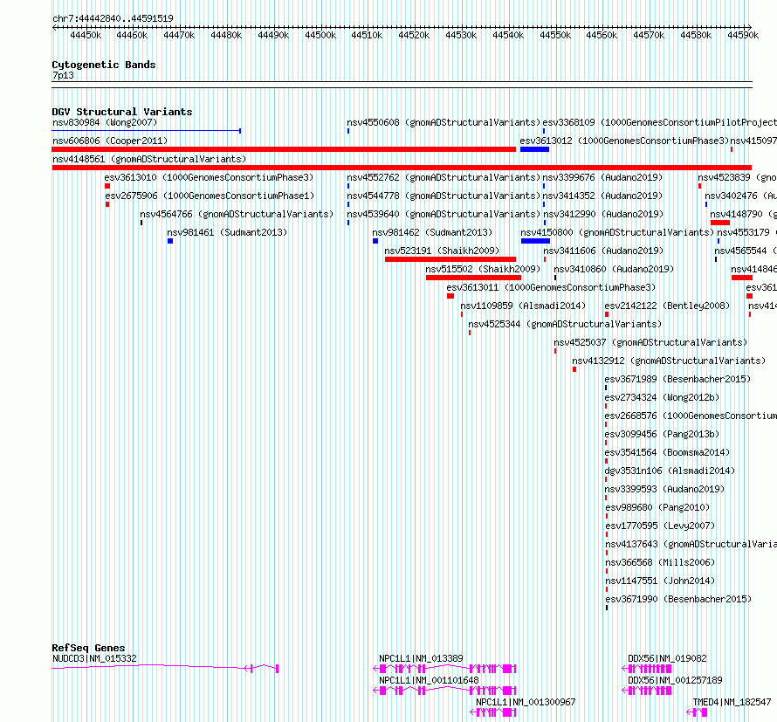The height and width of the screenshot is (722, 777).
Task: Click the blue nsv981461 variant marker
Action: point(170,241)
